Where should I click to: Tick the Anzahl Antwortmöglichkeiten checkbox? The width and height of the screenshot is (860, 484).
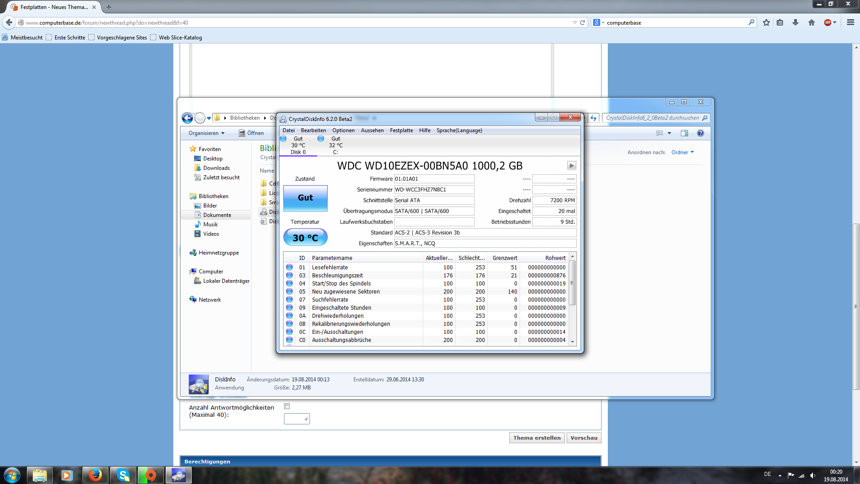[x=287, y=406]
